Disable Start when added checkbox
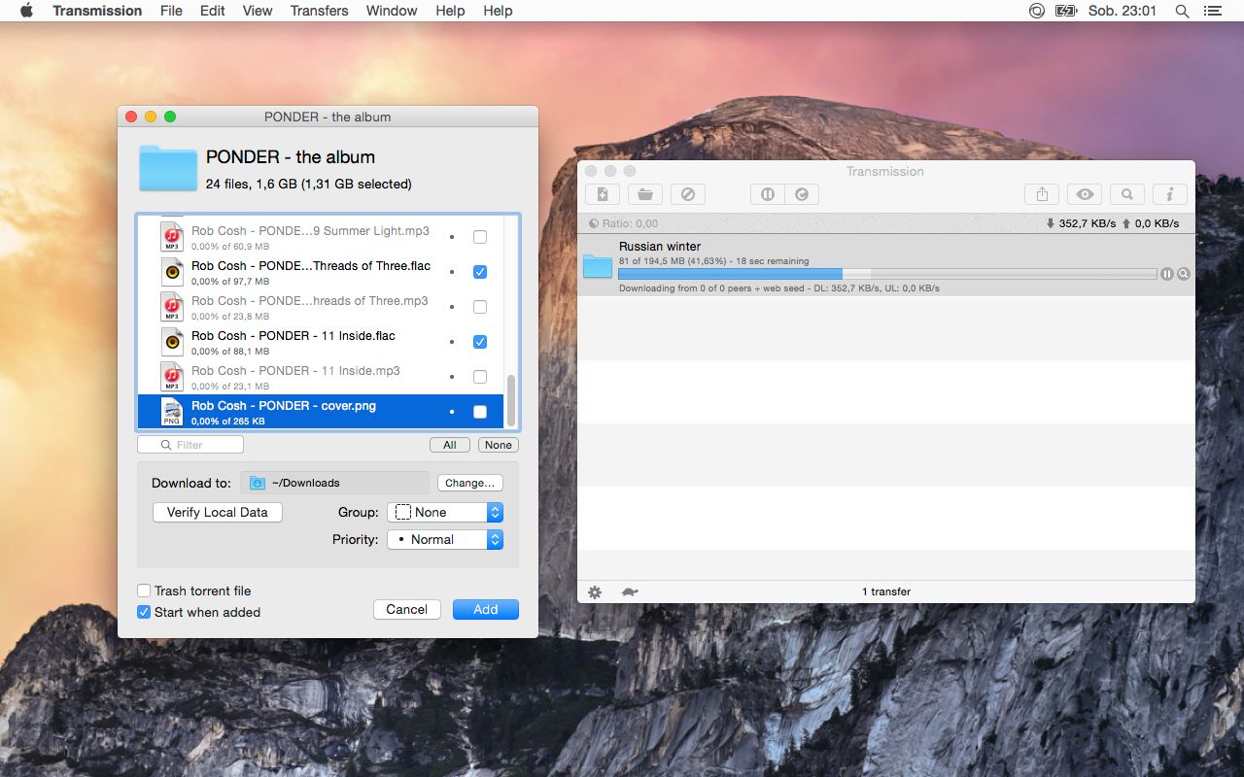1244x777 pixels. coord(144,612)
